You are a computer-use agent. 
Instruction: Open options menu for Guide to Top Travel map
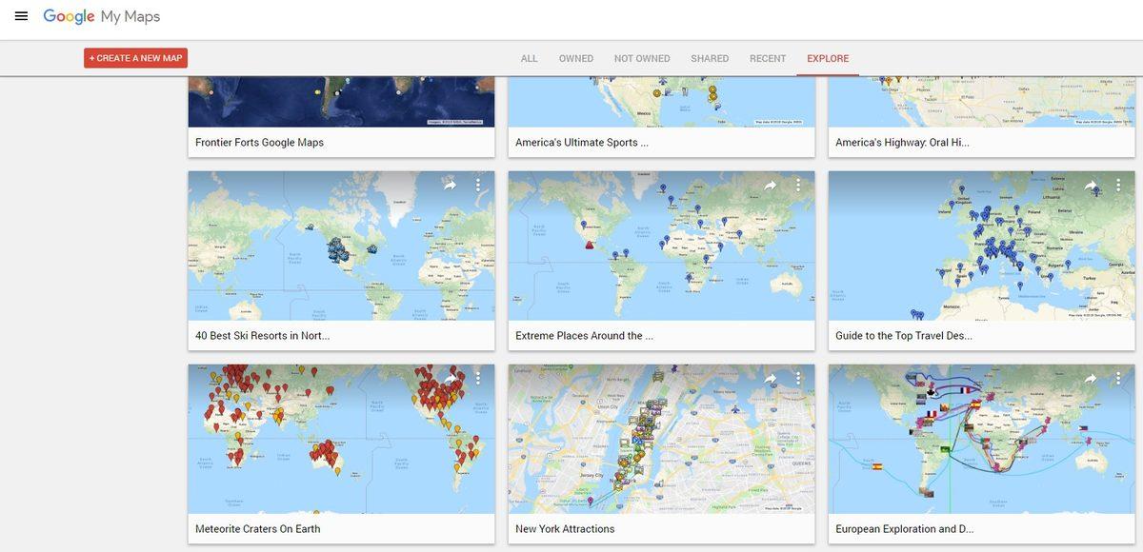(1118, 186)
